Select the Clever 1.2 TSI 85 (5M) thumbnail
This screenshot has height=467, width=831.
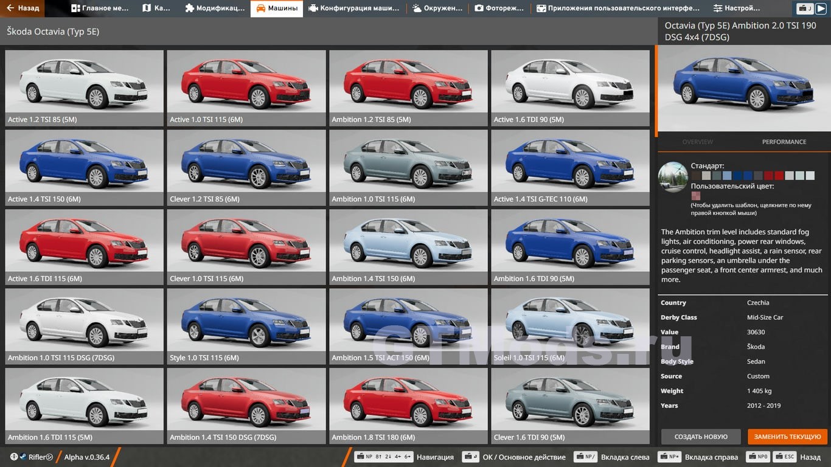coord(246,167)
